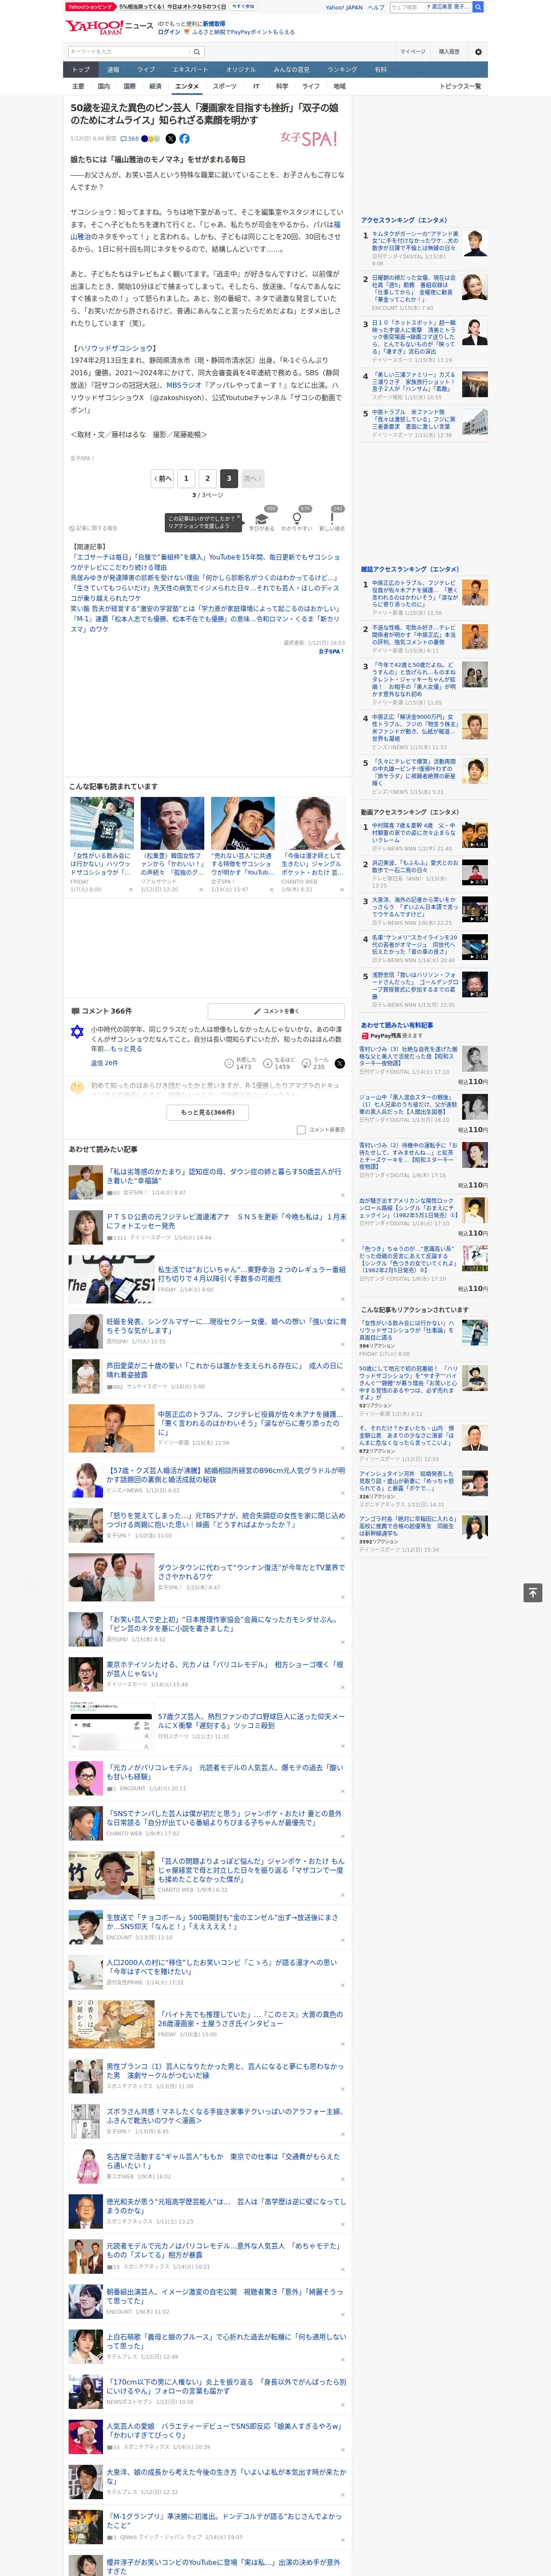Select the スポーツ category tab

225,86
